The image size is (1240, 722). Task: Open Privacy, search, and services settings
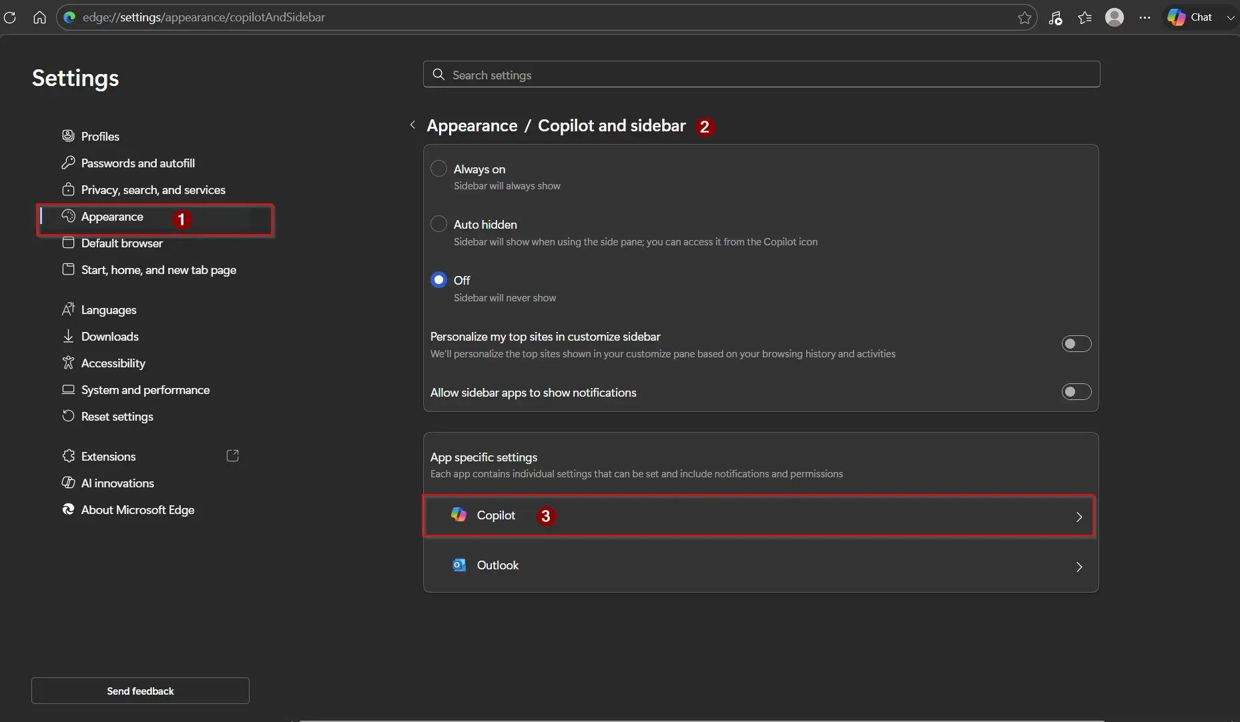[153, 190]
